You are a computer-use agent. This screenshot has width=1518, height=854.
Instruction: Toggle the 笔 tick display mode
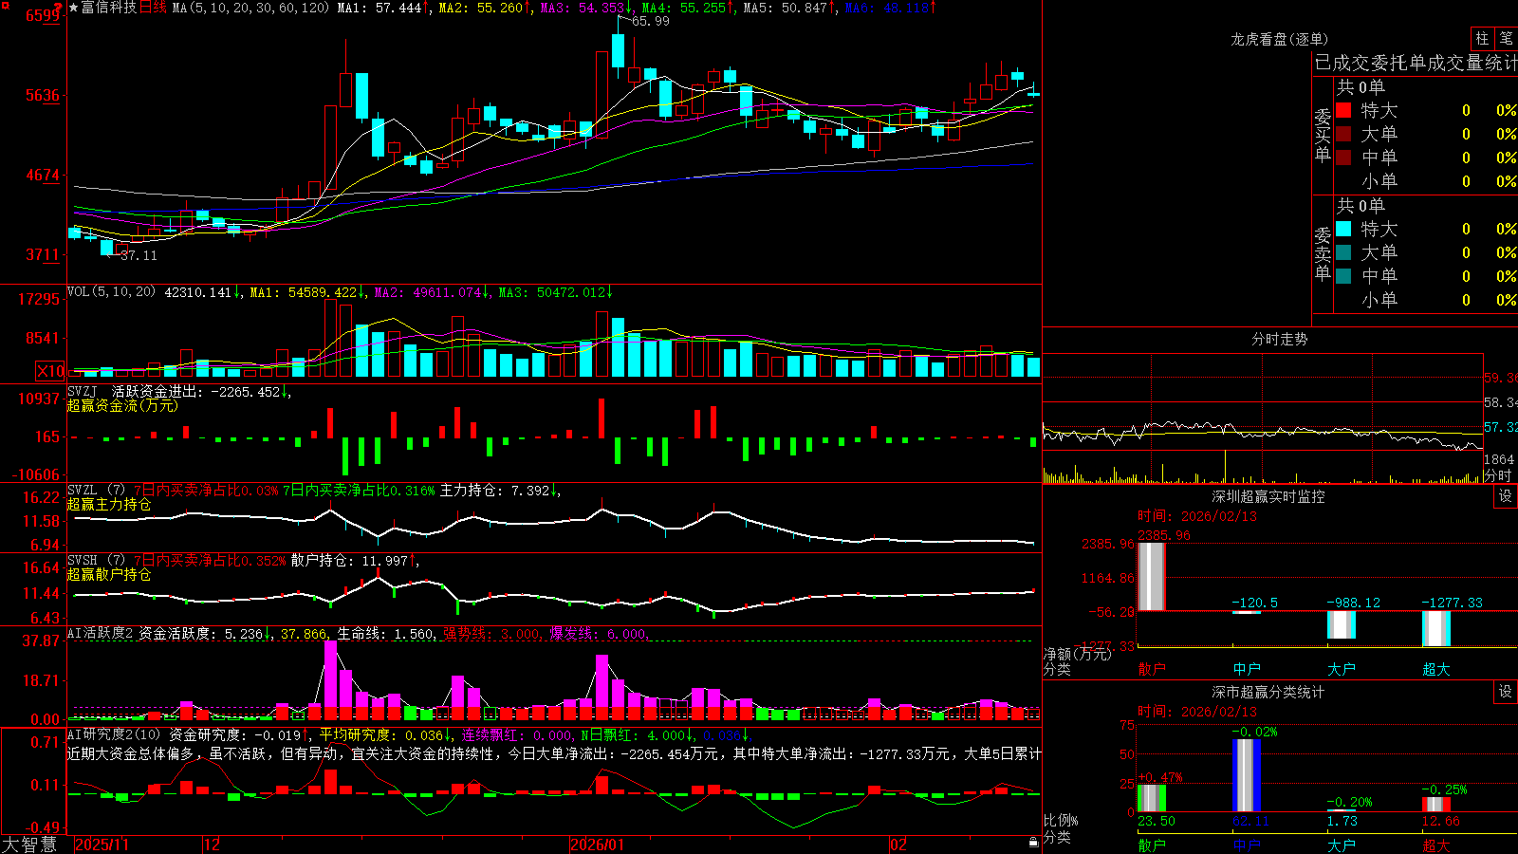1506,38
